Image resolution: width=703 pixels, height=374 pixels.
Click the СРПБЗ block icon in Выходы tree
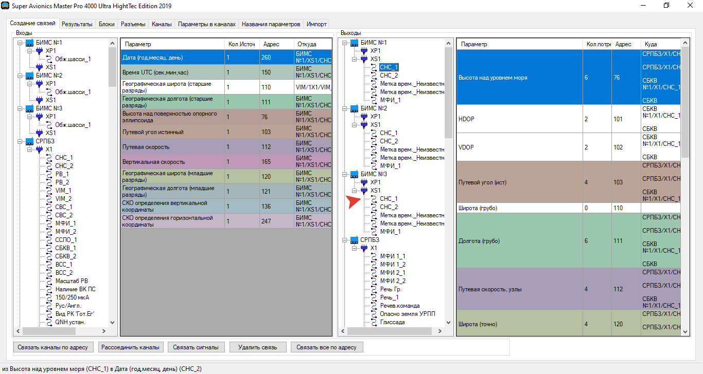355,240
